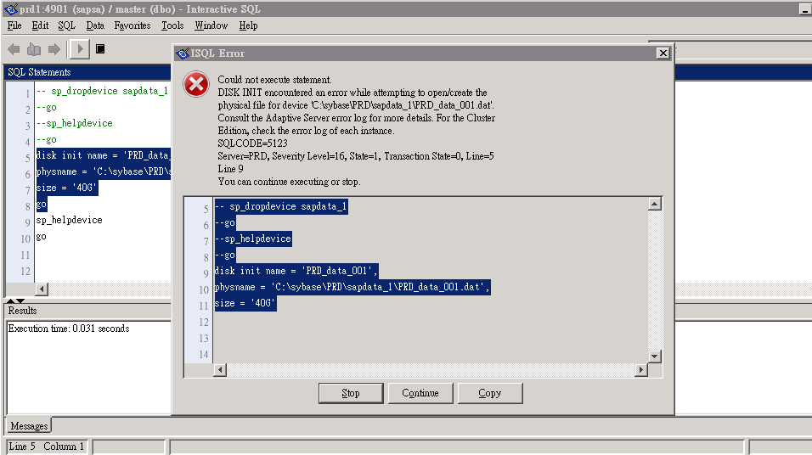Close the ISQL Error dialog
This screenshot has height=455, width=812.
663,53
